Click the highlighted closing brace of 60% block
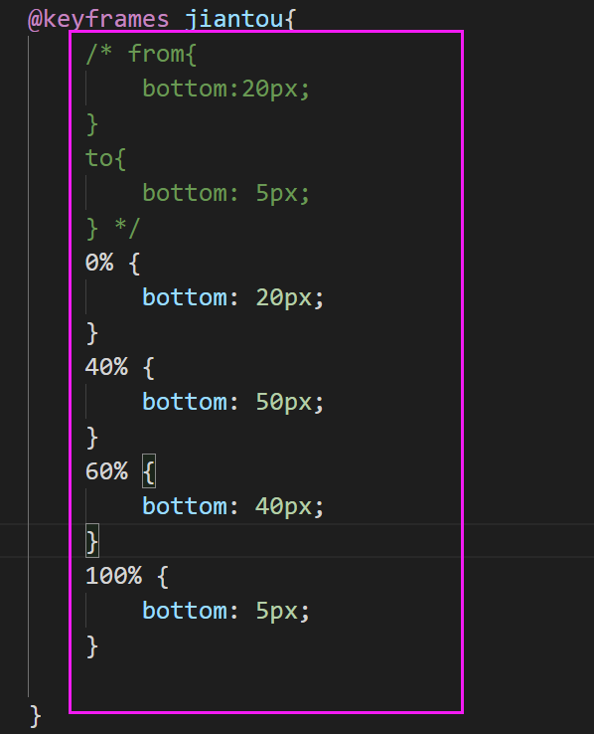594x734 pixels. click(92, 541)
